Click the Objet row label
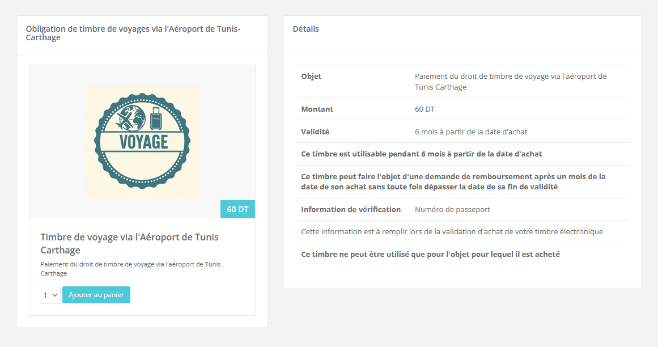This screenshot has height=347, width=658. click(x=311, y=76)
